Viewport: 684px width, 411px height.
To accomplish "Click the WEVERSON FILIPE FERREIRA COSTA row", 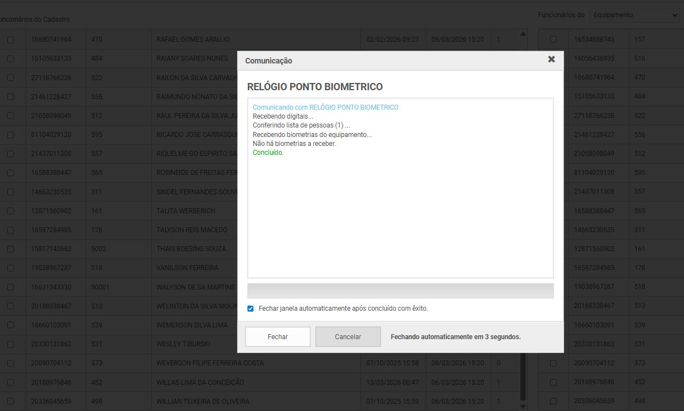I will coord(210,363).
